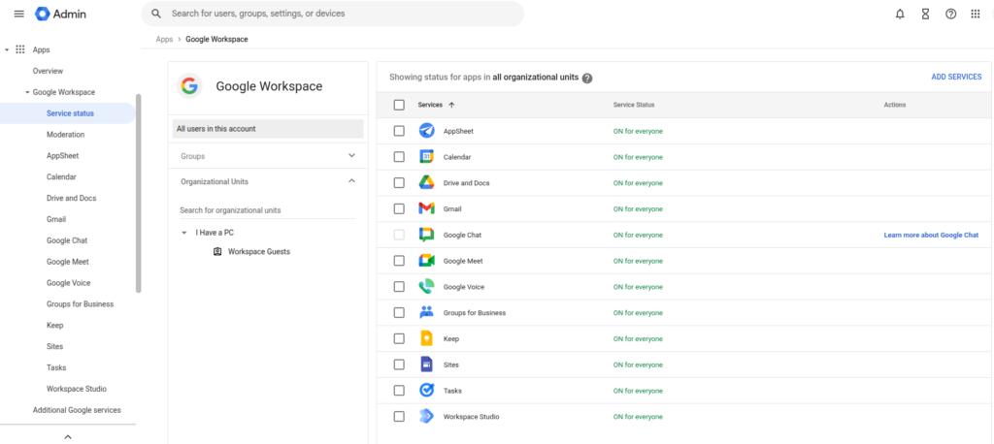Select Workspace Guests organizational unit
Image resolution: width=994 pixels, height=444 pixels.
[x=258, y=251]
